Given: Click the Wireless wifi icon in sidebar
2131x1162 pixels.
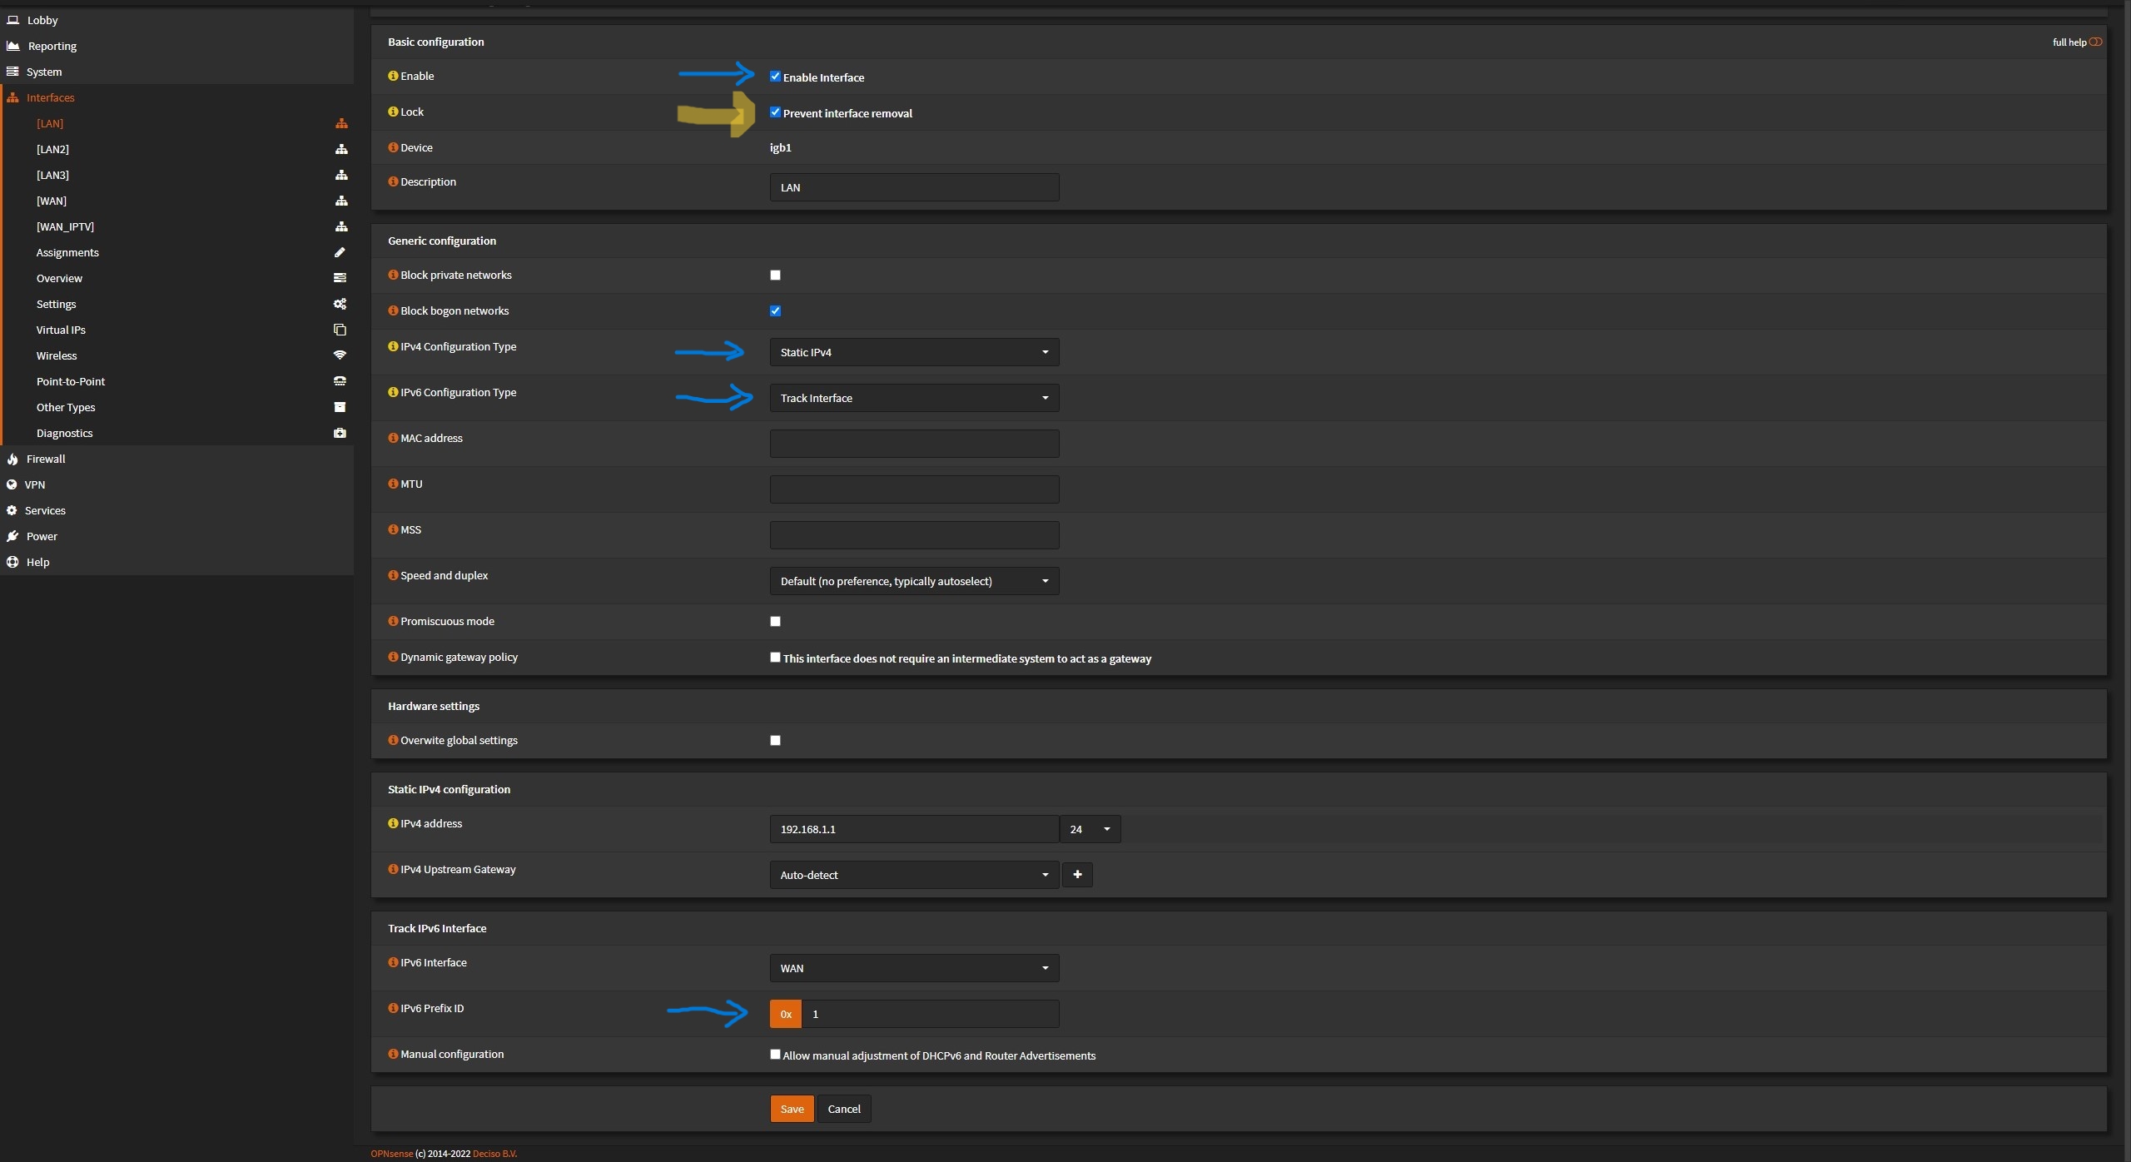Looking at the screenshot, I should (x=340, y=355).
